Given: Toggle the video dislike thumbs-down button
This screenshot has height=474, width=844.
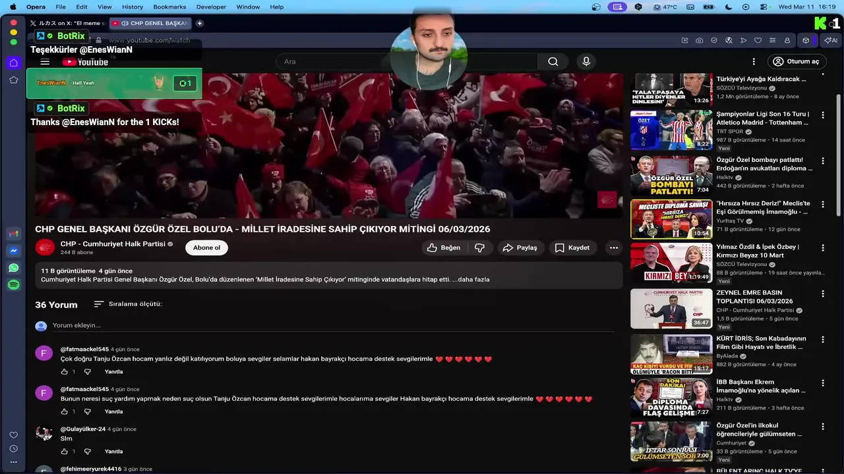Looking at the screenshot, I should (479, 248).
